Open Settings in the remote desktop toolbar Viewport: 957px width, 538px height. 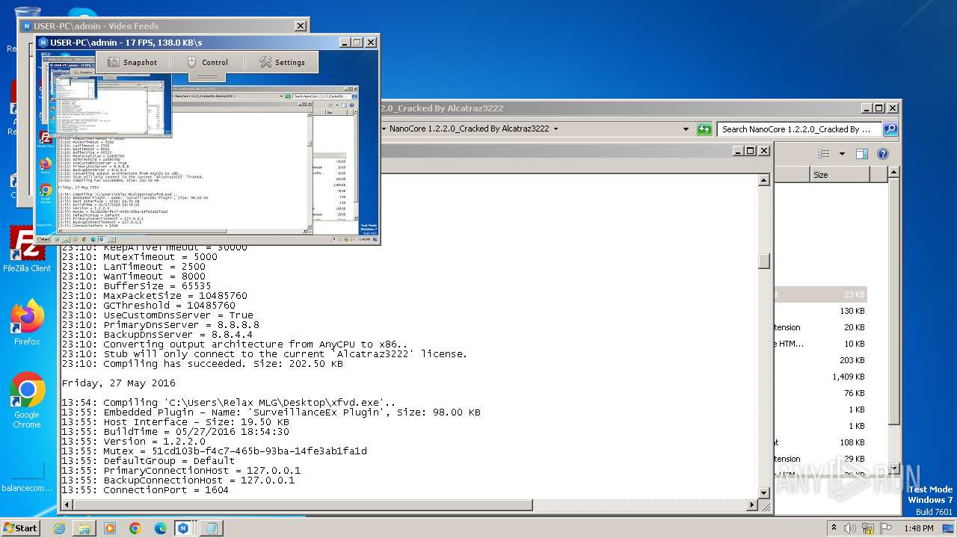pyautogui.click(x=282, y=62)
